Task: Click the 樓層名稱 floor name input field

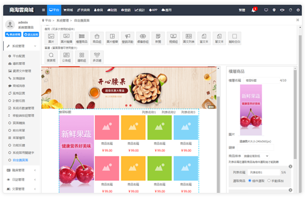Action: tap(261, 80)
